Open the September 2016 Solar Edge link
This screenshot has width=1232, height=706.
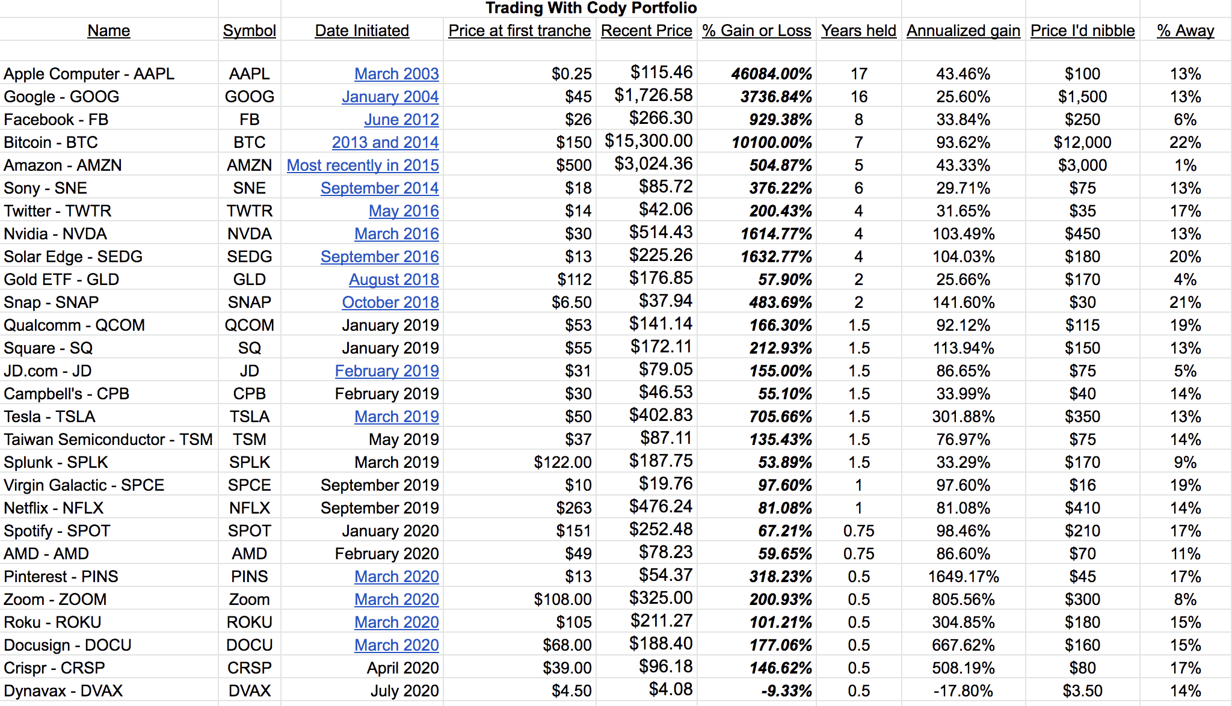(380, 257)
